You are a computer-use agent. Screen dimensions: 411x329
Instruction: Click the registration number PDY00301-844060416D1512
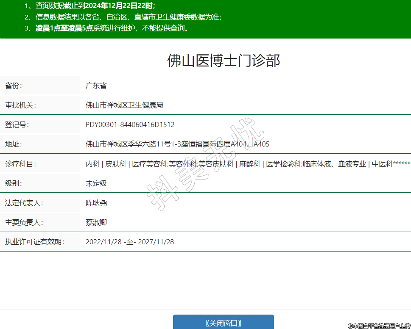(130, 124)
